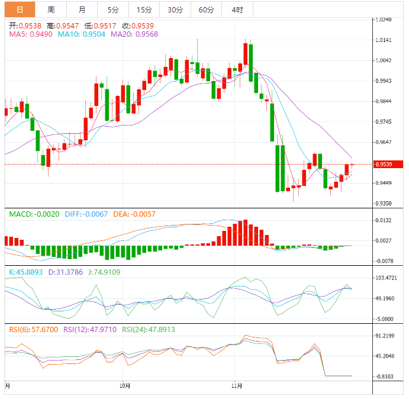Click the J:74.9109 indicator value
The height and width of the screenshot is (399, 409).
tap(104, 272)
